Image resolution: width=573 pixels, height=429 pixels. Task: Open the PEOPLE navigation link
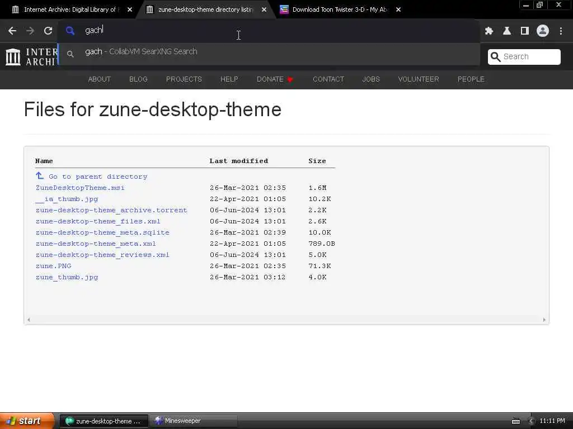coord(471,79)
